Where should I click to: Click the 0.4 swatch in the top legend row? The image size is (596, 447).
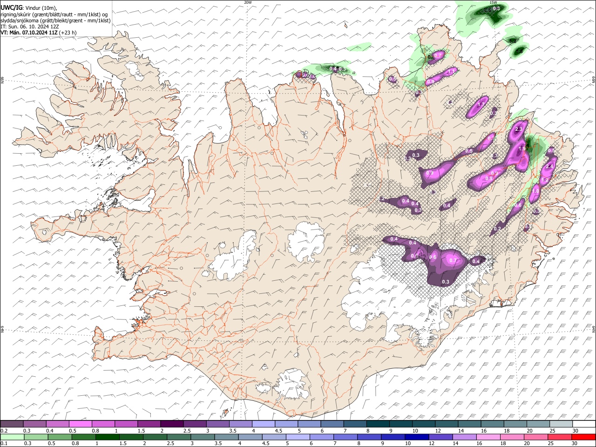tap(58, 424)
